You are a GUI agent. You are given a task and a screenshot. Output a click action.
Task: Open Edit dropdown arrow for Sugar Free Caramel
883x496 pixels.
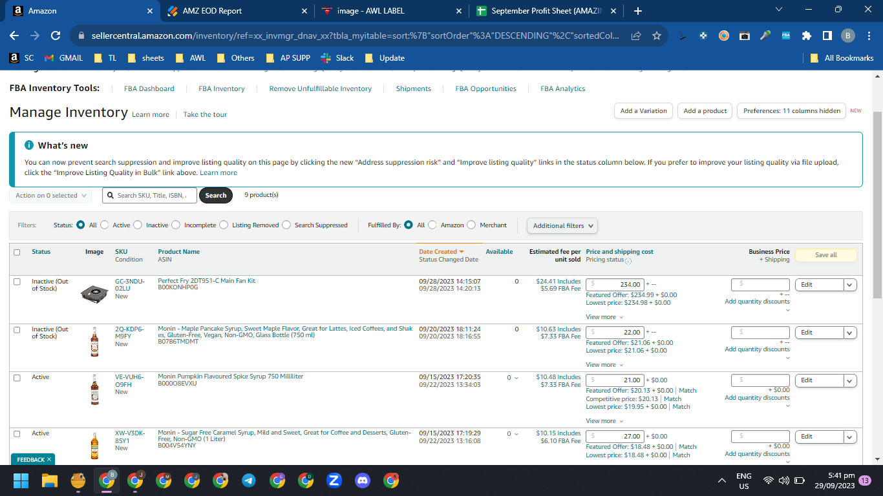pyautogui.click(x=850, y=437)
